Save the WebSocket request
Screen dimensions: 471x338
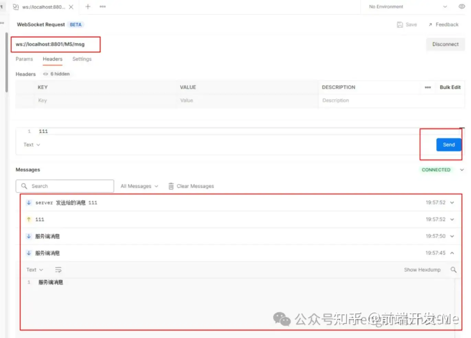(x=407, y=25)
